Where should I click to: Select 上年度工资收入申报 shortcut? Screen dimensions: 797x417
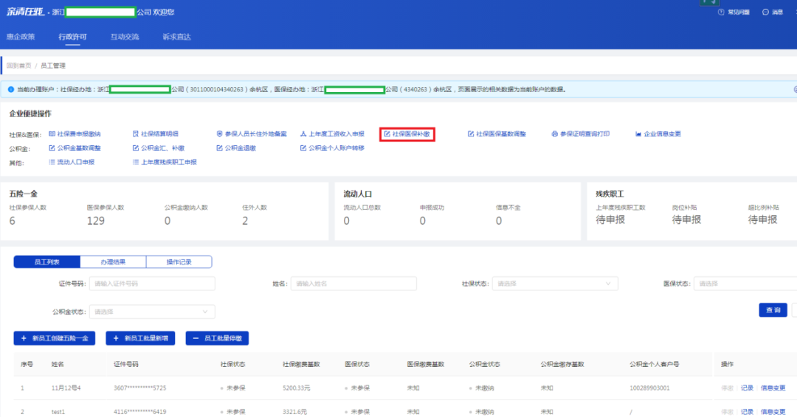coord(332,134)
